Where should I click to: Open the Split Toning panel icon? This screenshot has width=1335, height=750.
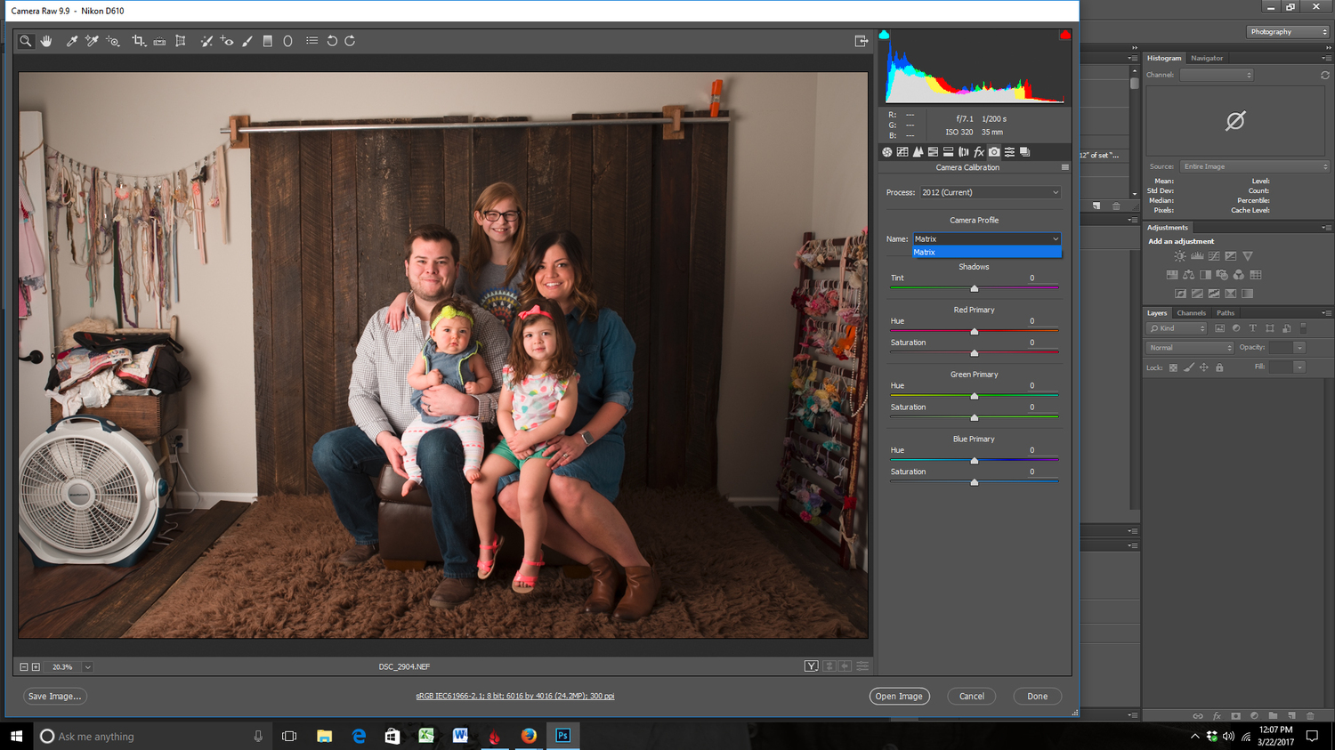[949, 152]
